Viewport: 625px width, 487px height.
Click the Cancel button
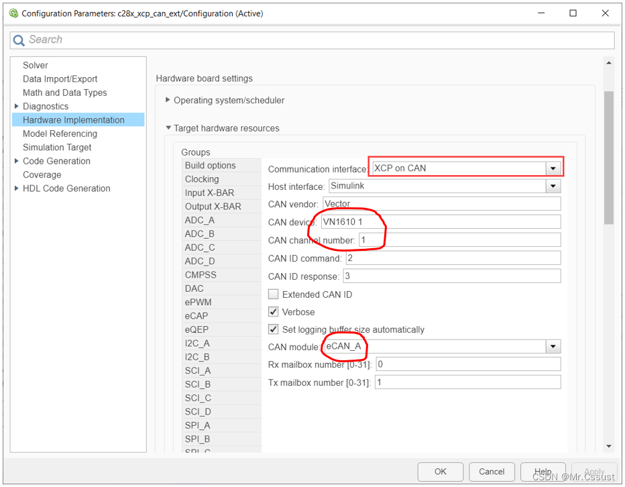pos(492,472)
